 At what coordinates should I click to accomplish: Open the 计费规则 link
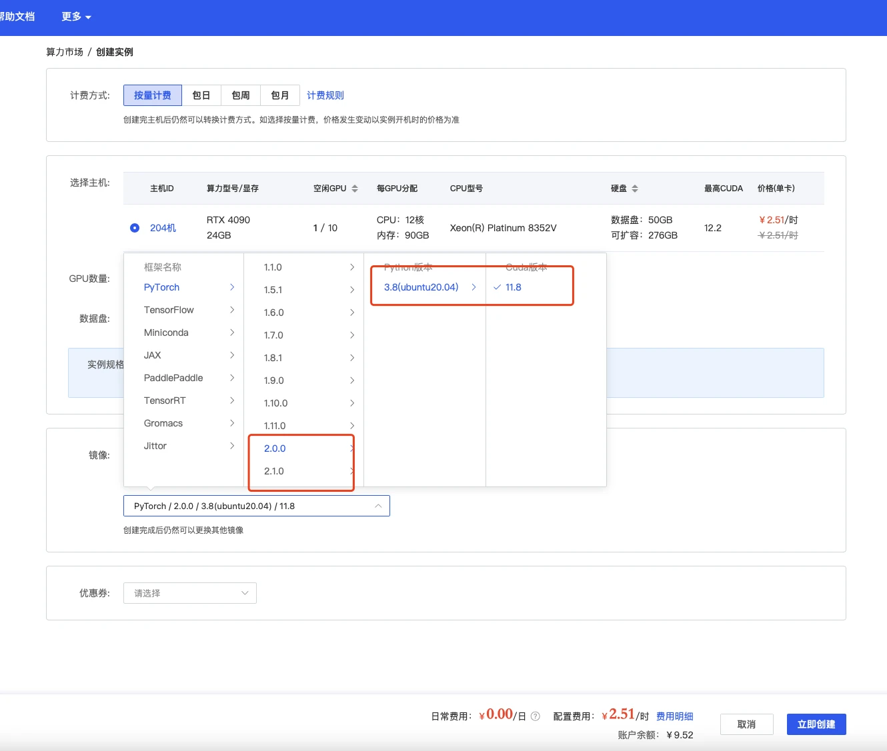click(x=325, y=95)
